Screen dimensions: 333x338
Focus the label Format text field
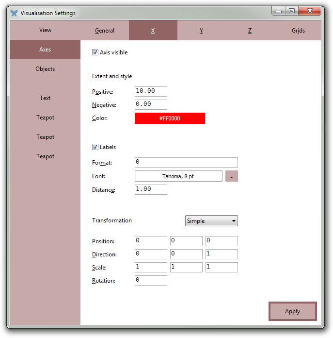tap(186, 162)
